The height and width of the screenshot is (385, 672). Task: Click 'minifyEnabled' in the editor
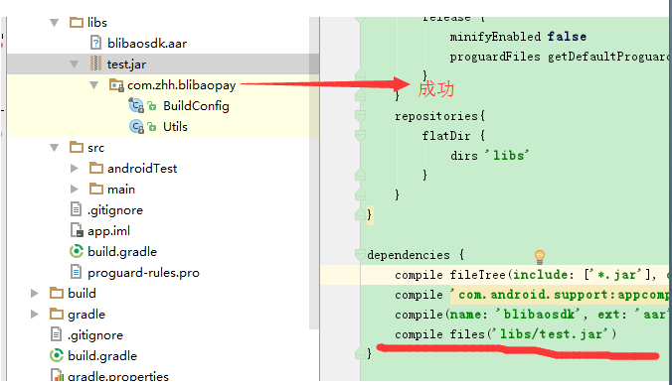(495, 37)
